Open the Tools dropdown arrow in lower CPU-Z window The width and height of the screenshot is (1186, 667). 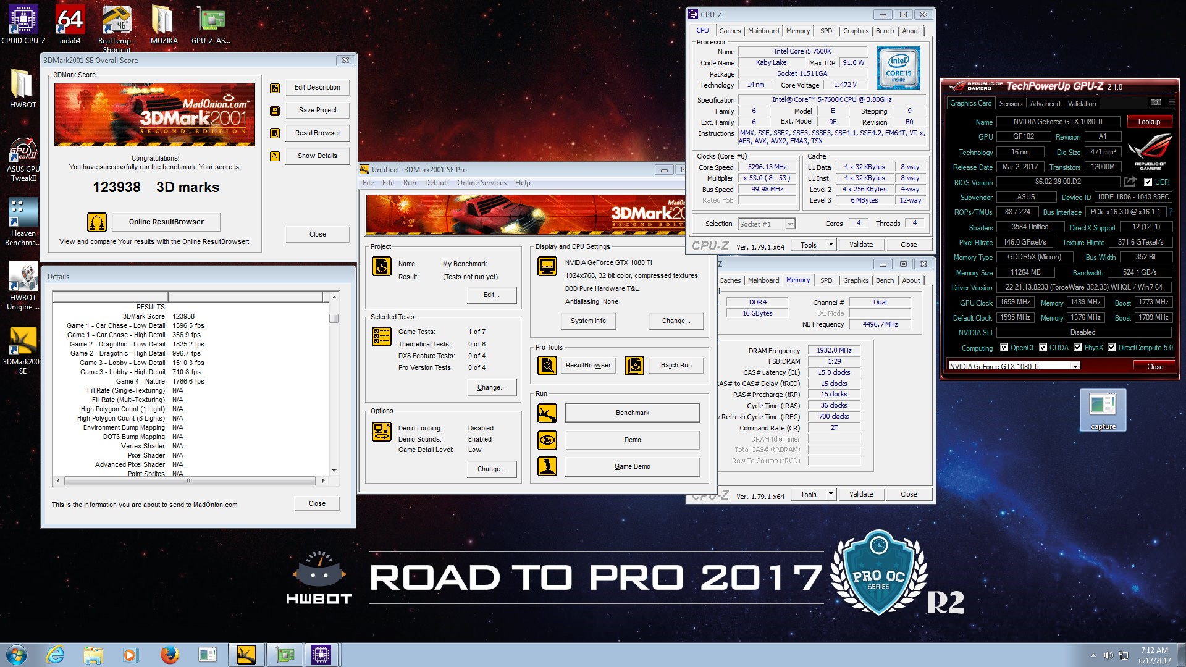pyautogui.click(x=831, y=494)
